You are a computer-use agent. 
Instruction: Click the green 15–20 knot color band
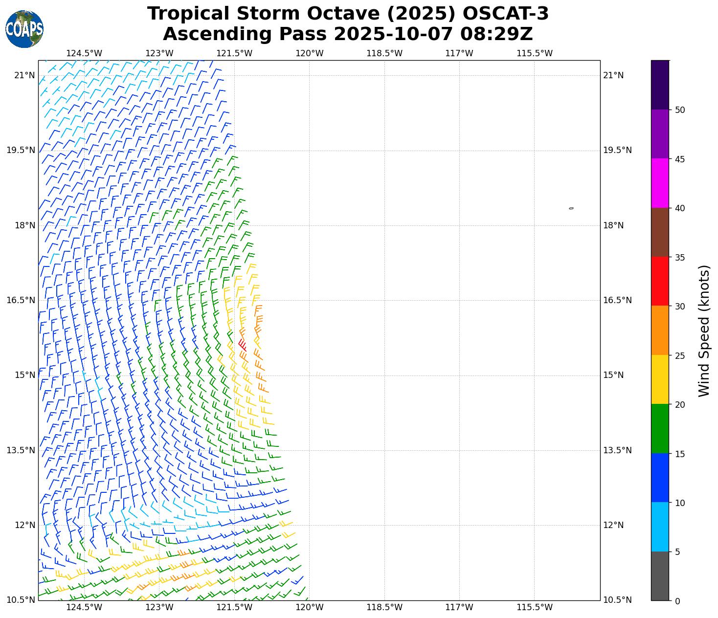pyautogui.click(x=660, y=428)
